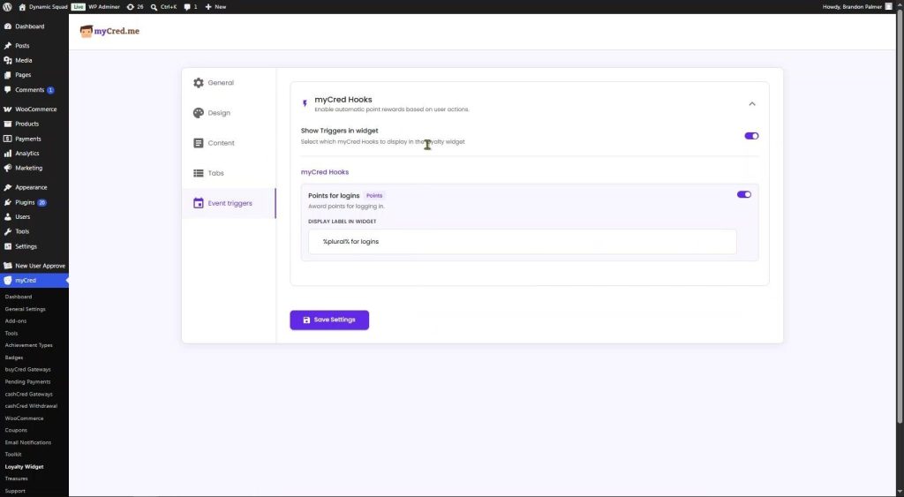
Task: Click the Design palette icon
Action: [x=199, y=113]
